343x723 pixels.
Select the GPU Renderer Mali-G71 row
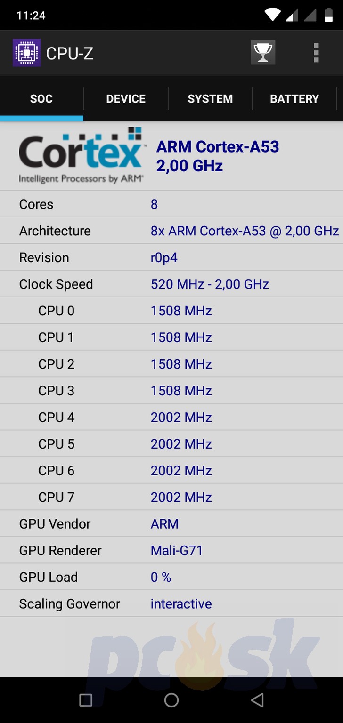point(171,550)
